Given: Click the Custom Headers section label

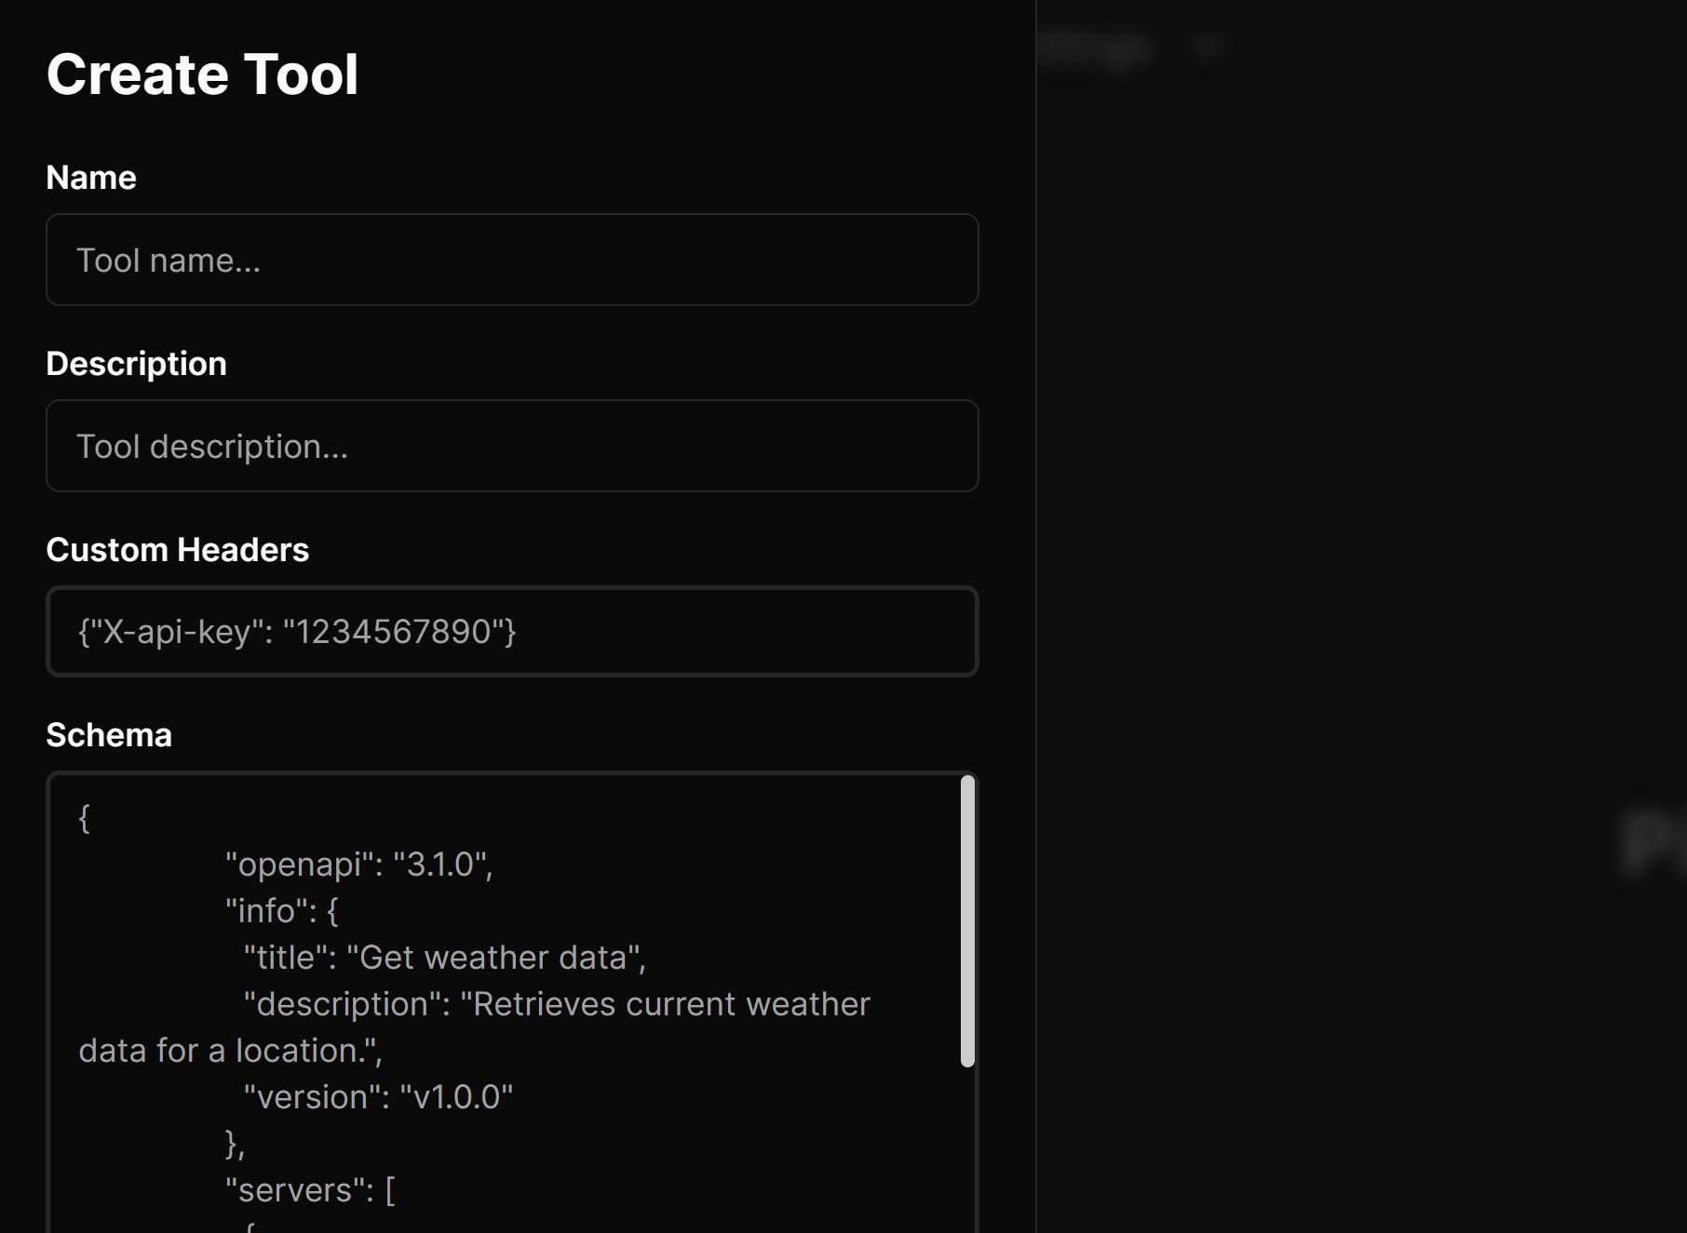Looking at the screenshot, I should click(178, 549).
